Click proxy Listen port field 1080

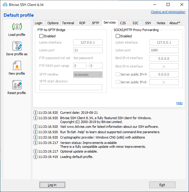pos(164,50)
